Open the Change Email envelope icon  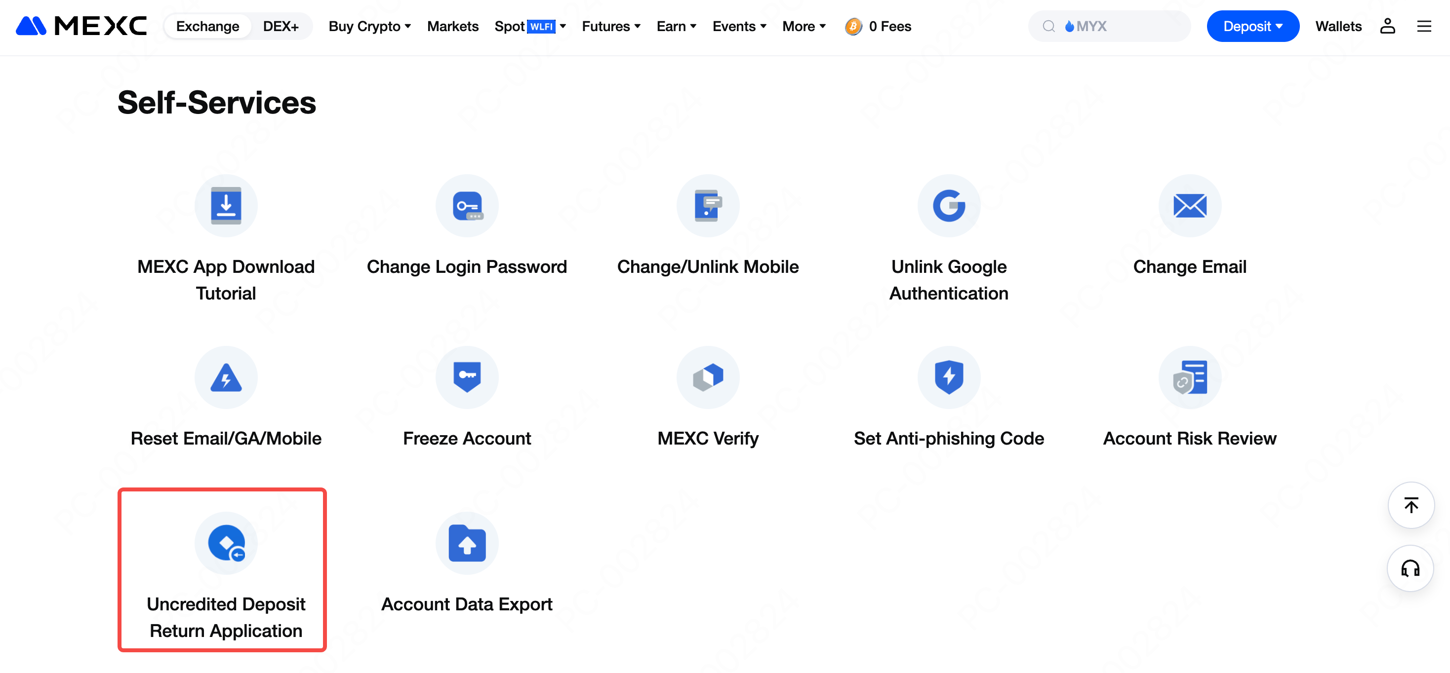pyautogui.click(x=1189, y=206)
